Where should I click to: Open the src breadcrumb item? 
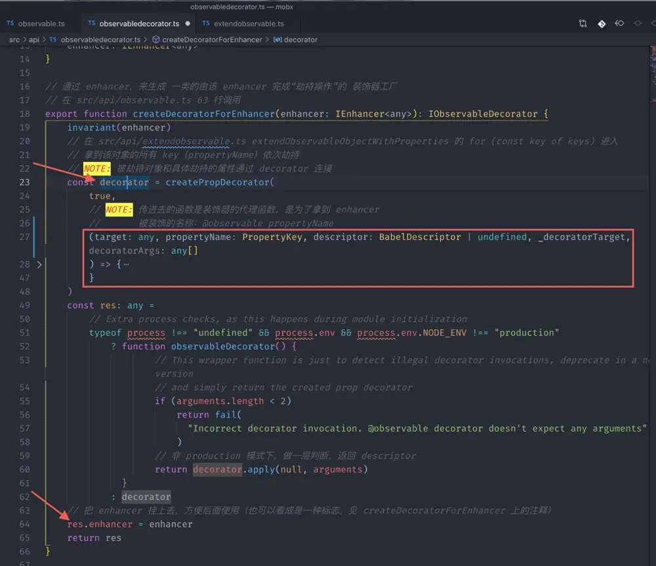pos(14,39)
